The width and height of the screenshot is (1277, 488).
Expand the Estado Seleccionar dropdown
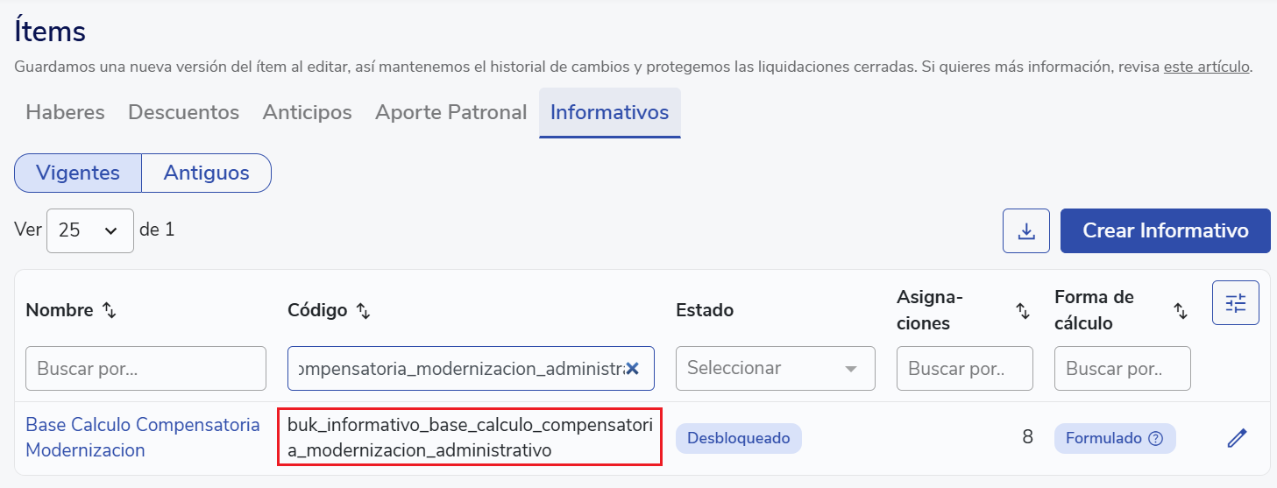(775, 369)
